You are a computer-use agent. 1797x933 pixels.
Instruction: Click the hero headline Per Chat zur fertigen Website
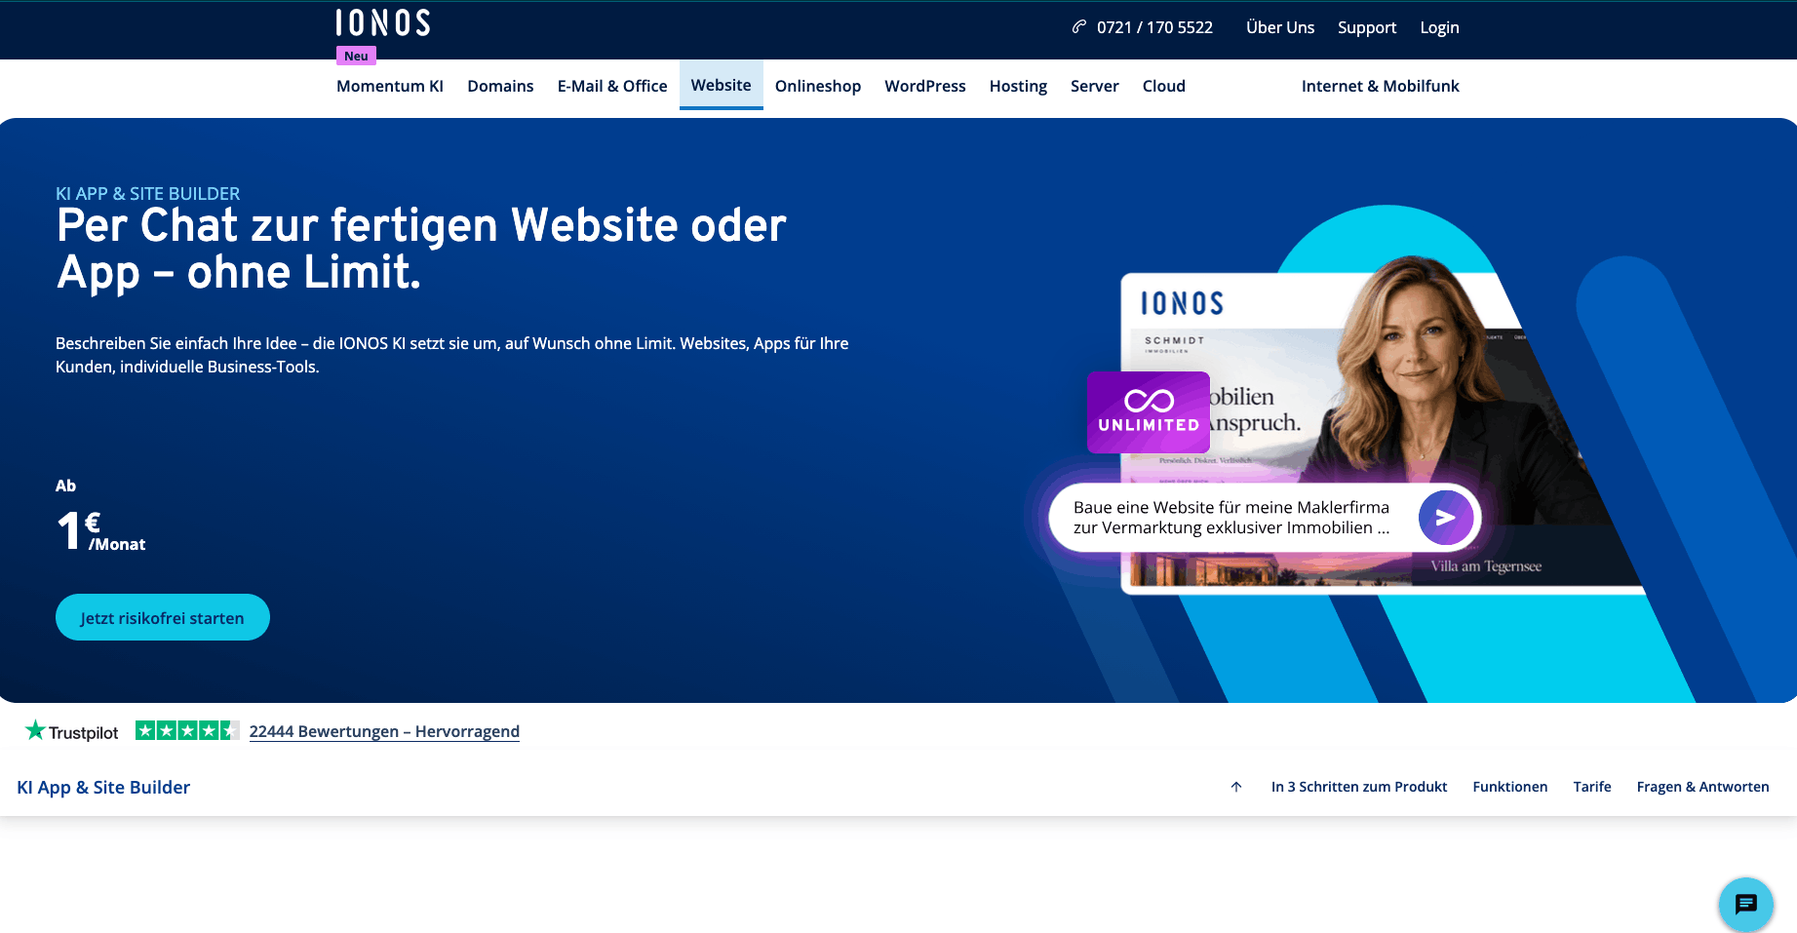click(x=421, y=249)
